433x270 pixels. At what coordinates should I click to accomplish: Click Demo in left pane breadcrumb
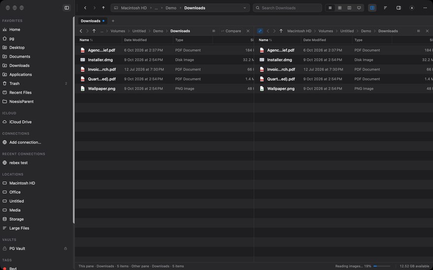coord(158,31)
